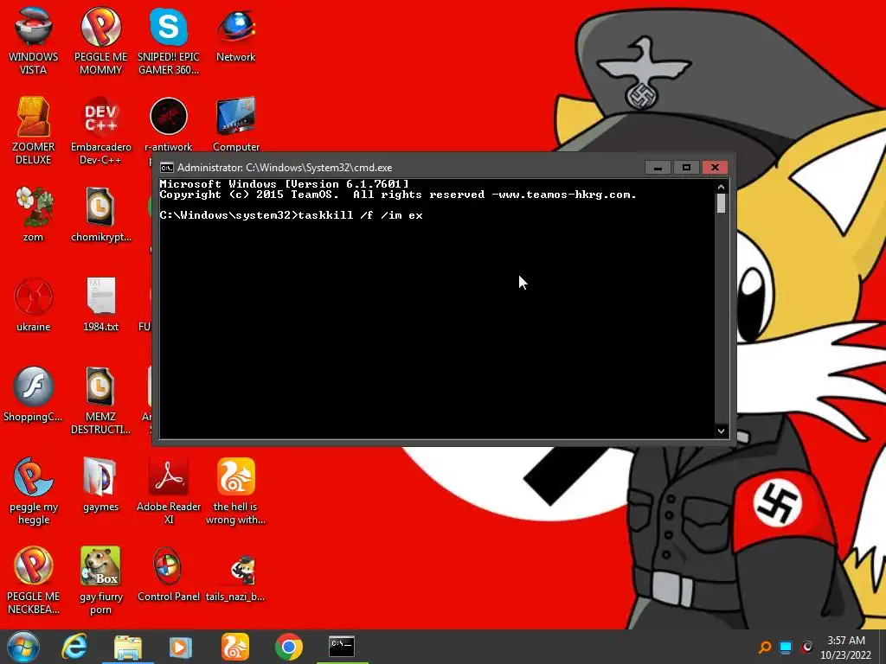Select the ukraine radiation icon
This screenshot has width=886, height=664.
coord(34,304)
